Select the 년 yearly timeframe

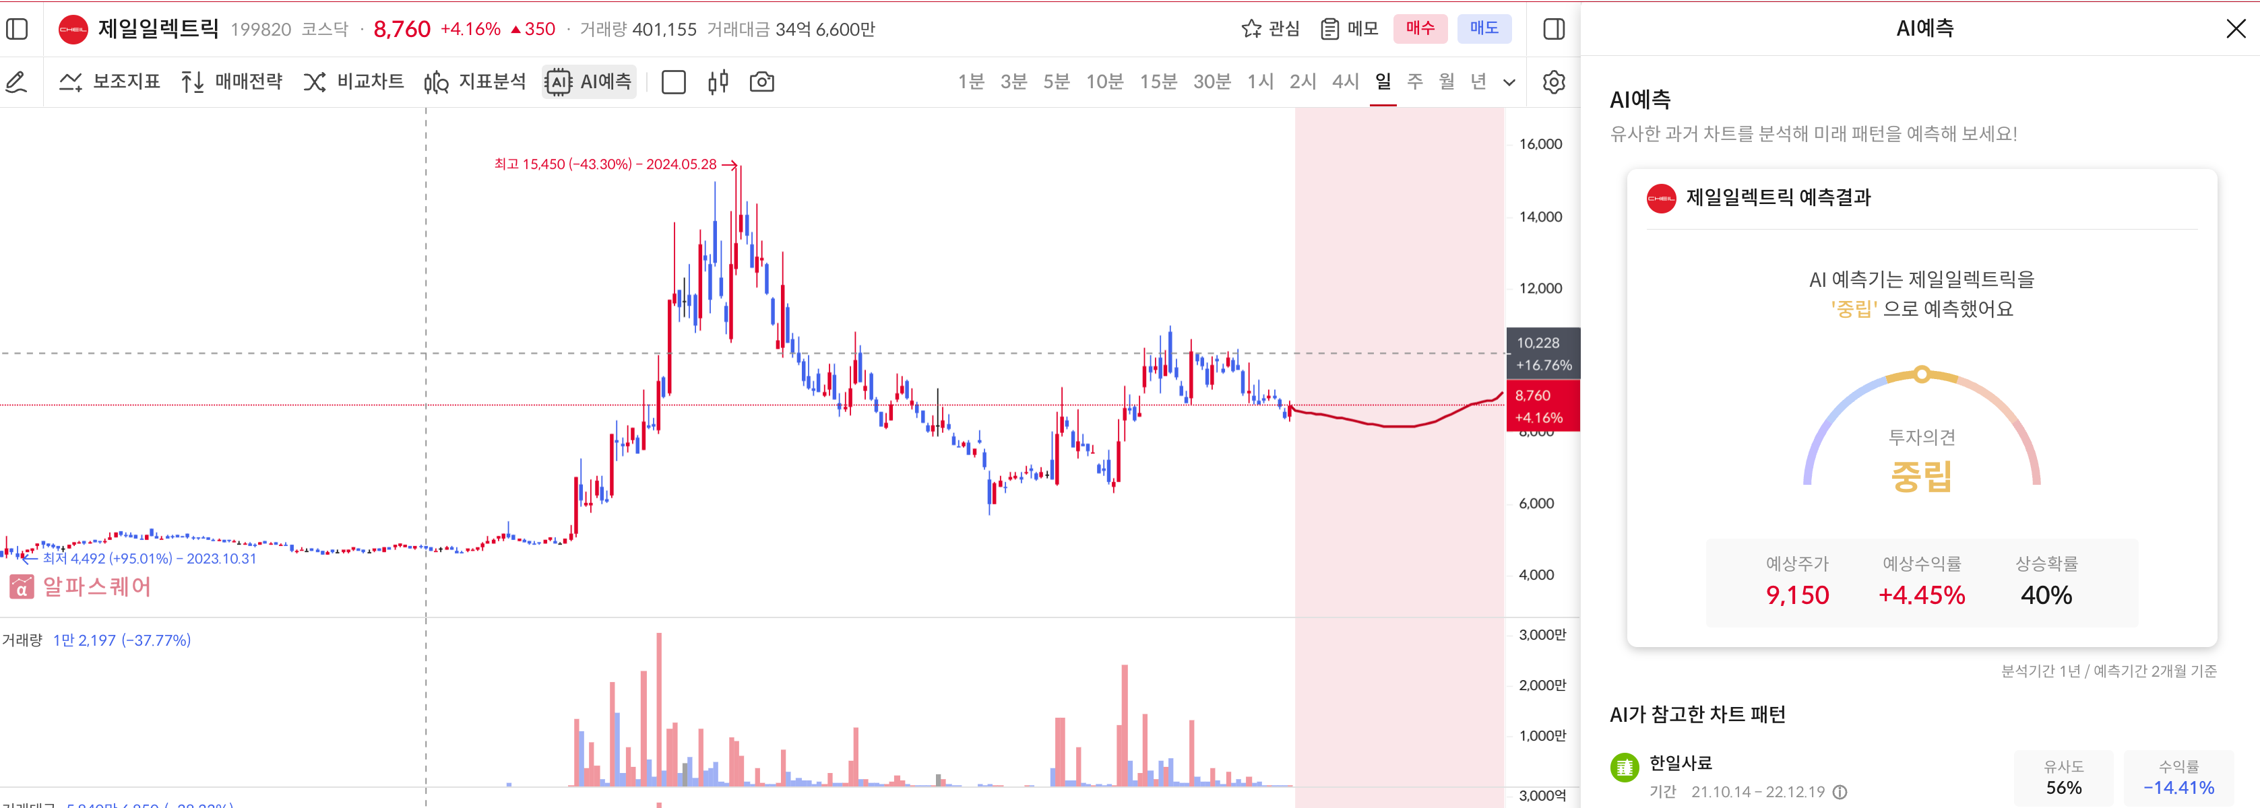1478,81
